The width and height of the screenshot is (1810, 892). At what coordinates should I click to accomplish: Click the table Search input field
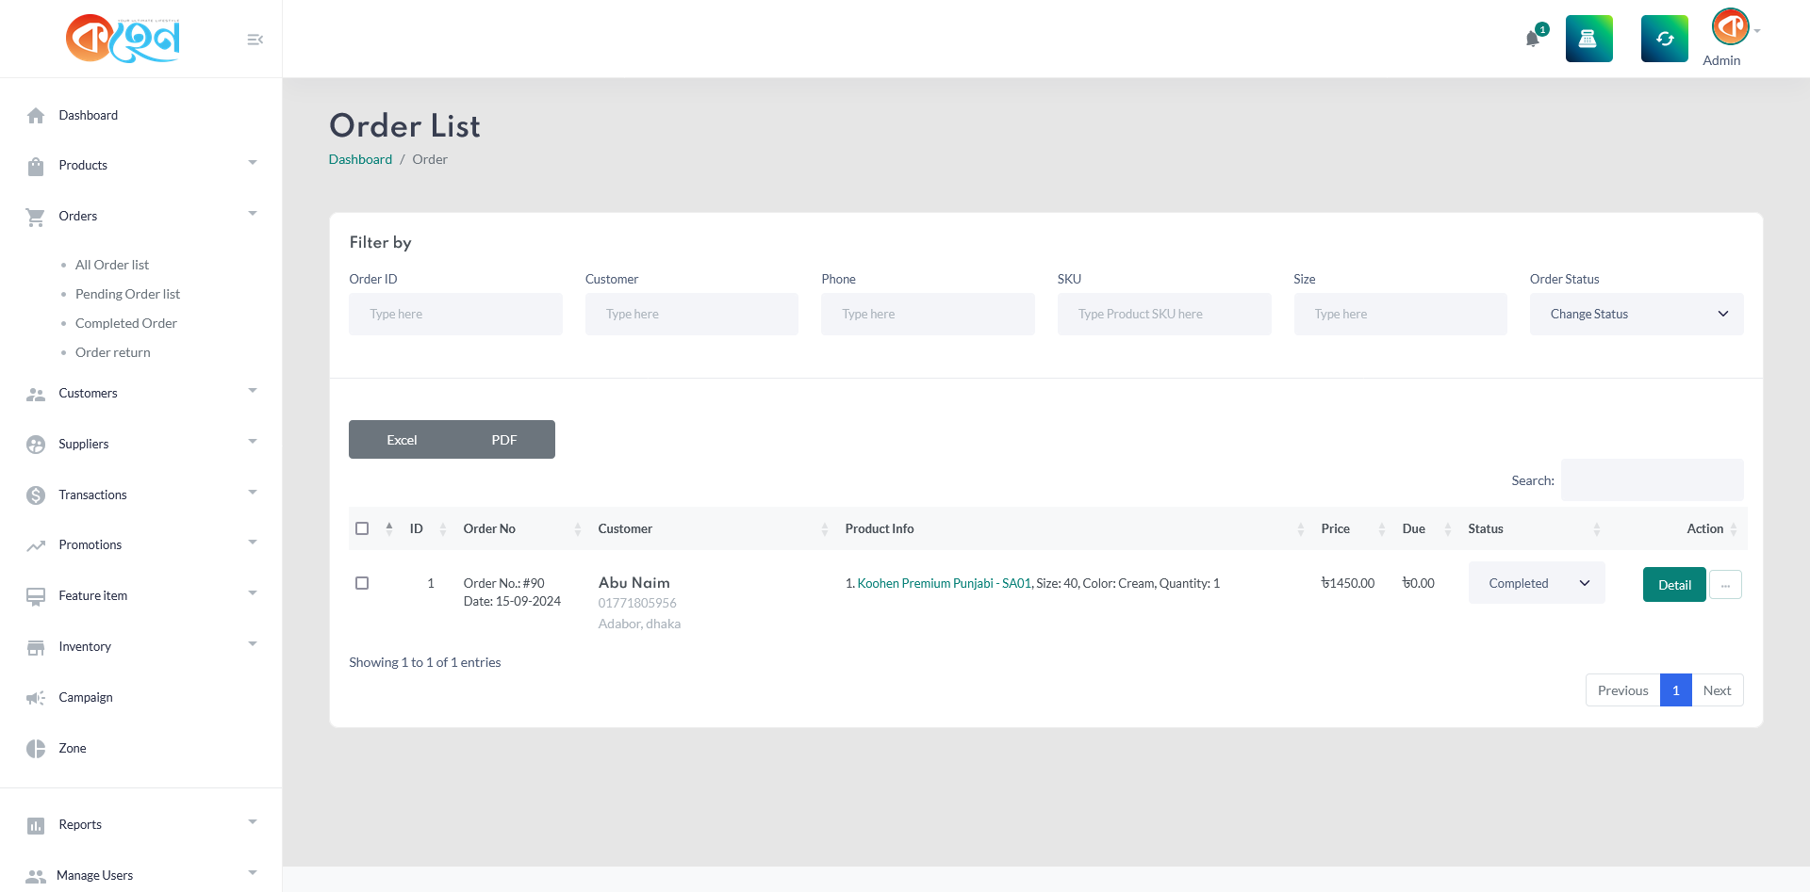tap(1652, 480)
